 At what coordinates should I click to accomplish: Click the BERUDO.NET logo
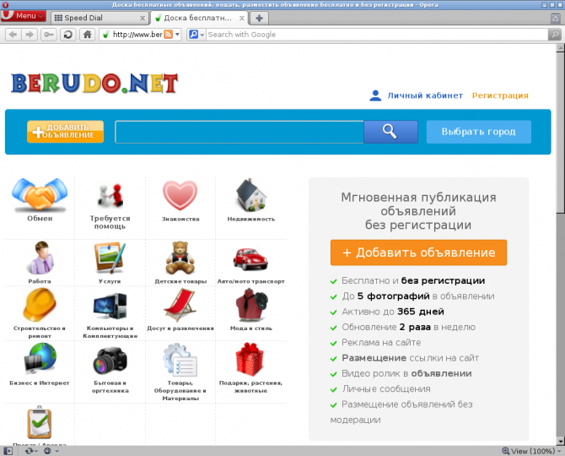coord(94,84)
